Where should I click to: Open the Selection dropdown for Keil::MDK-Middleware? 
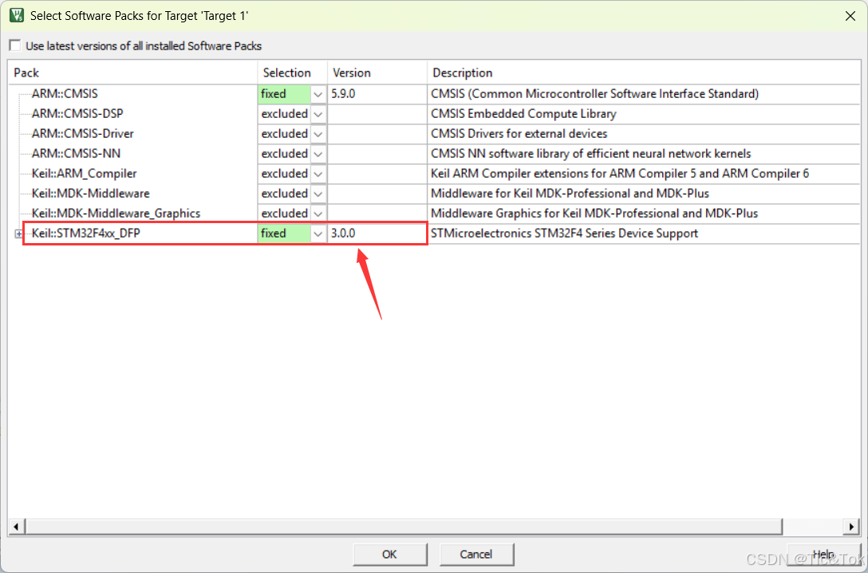(x=318, y=194)
